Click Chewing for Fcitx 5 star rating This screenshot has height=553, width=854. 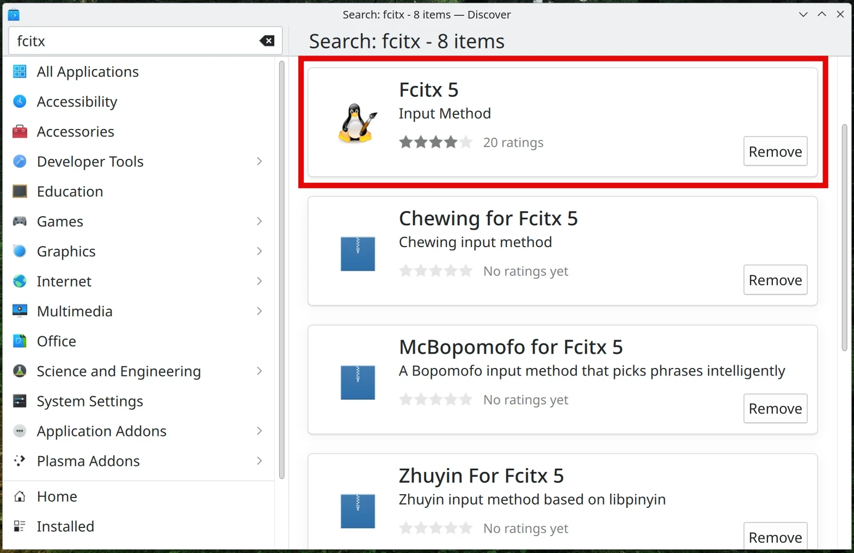click(435, 271)
